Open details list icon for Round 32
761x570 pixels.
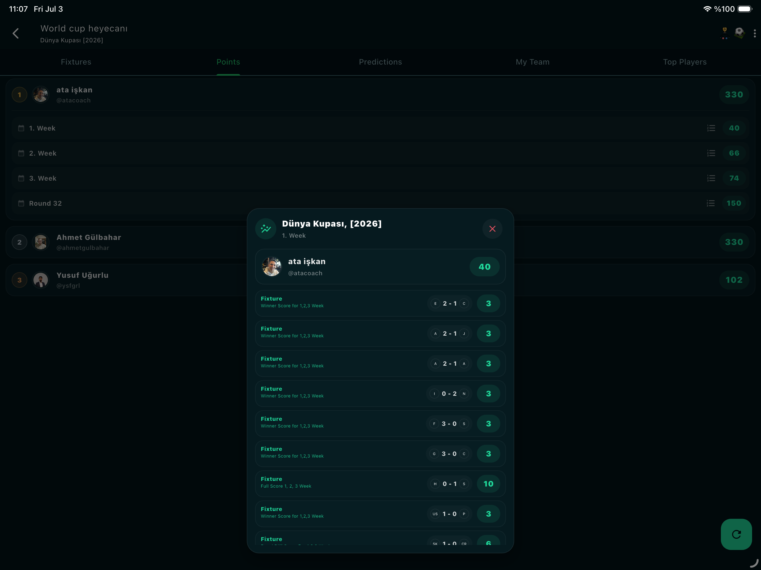[x=711, y=203]
